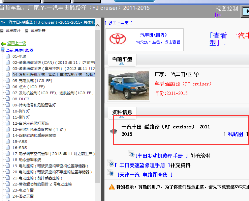Select 17-电子调节空气悬架
Image resolution: width=249 pixels, height=201 pixels.
54,154
